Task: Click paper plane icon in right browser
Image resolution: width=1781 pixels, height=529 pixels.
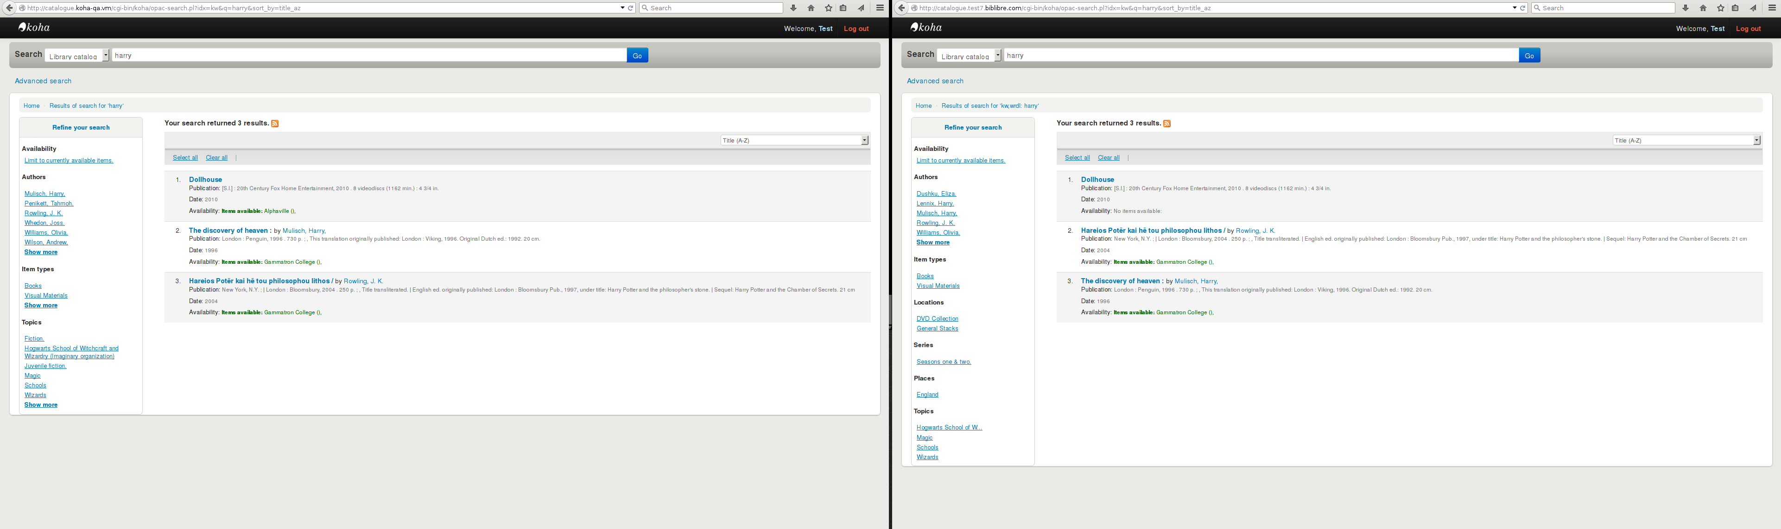Action: coord(1753,8)
